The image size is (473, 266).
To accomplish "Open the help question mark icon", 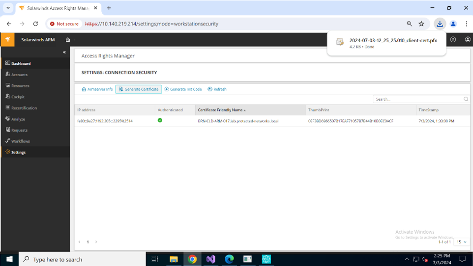I will coord(453,40).
